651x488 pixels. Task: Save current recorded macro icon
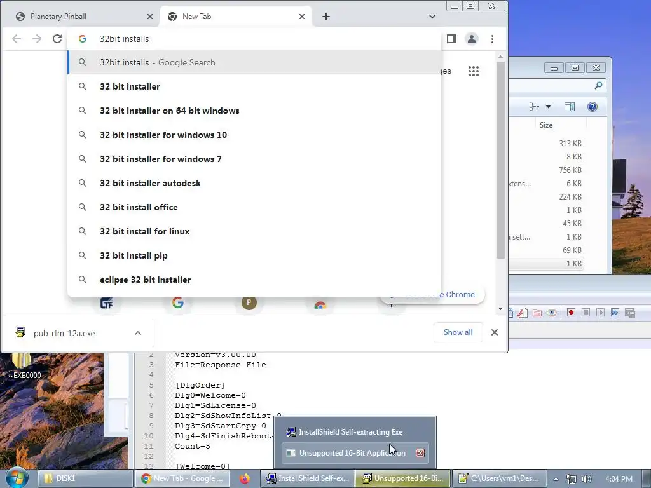[x=630, y=313]
